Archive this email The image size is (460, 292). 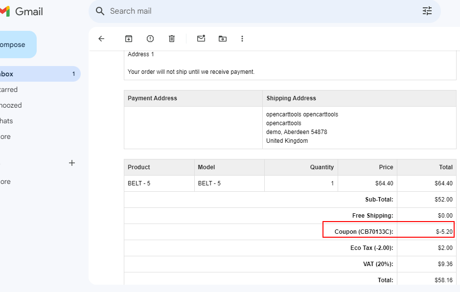[x=129, y=39]
